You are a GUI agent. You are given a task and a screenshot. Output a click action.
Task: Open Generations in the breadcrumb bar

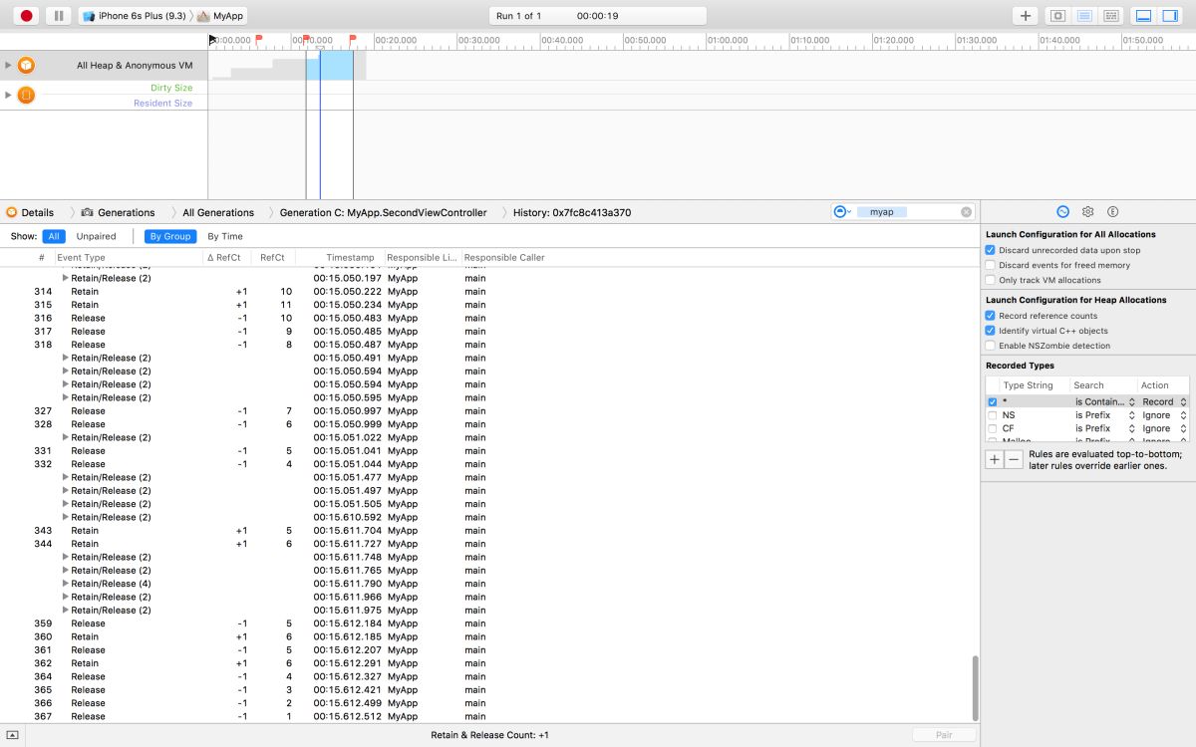[119, 212]
